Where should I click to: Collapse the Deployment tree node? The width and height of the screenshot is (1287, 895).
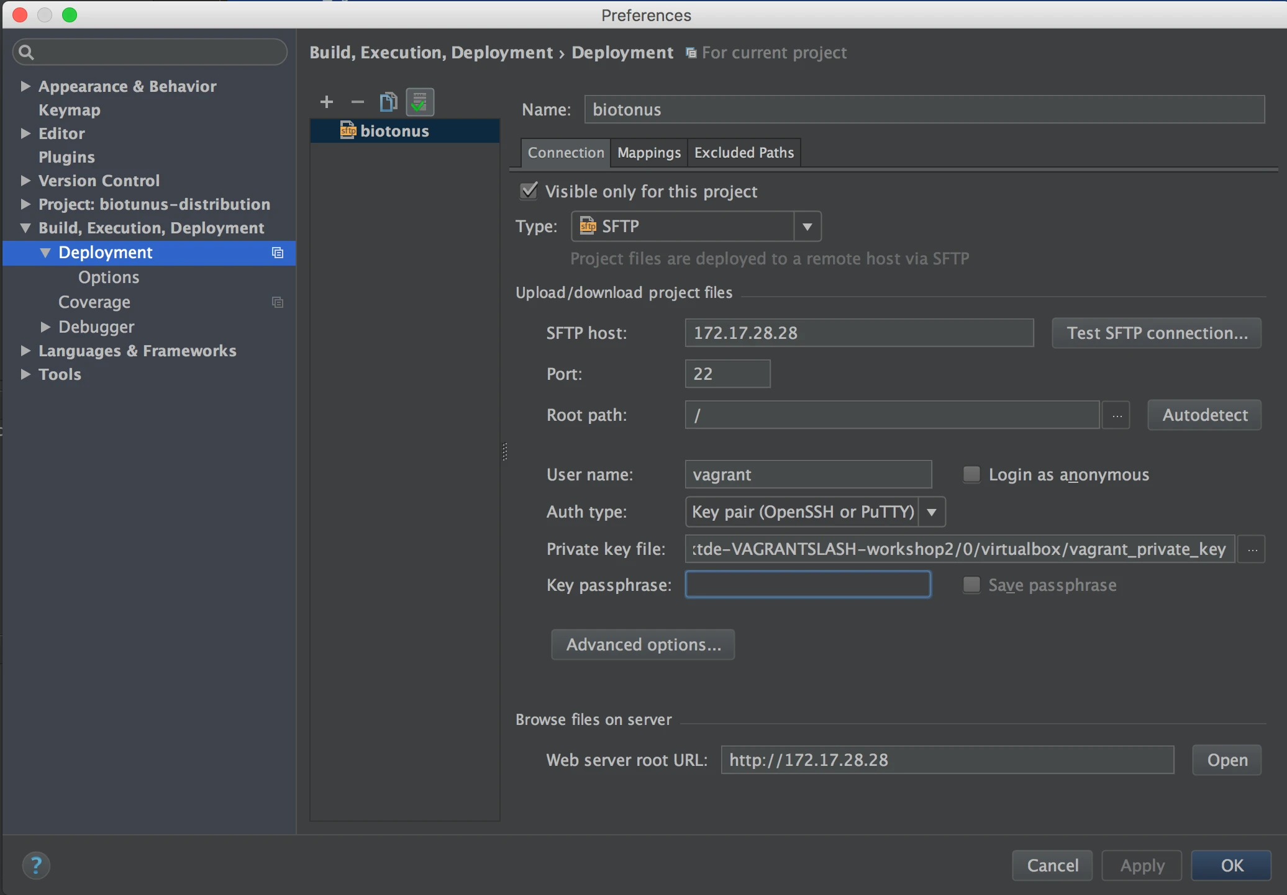tap(45, 253)
